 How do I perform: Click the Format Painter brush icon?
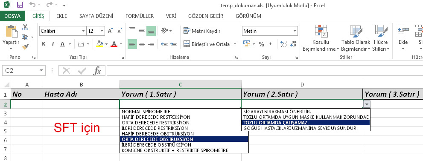[x=25, y=46]
